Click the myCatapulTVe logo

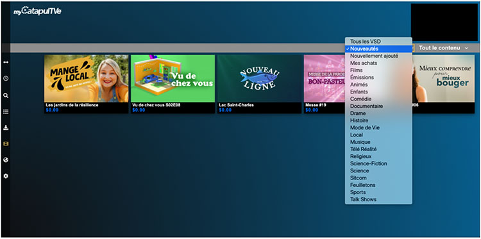click(37, 11)
